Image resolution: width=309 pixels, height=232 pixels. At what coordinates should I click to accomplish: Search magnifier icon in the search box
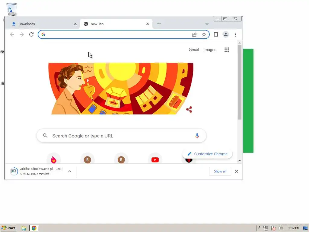pyautogui.click(x=45, y=136)
